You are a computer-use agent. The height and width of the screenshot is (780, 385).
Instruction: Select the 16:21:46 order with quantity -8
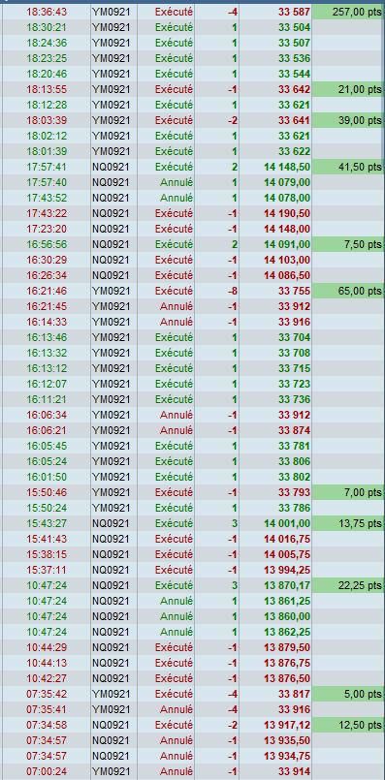pos(193,291)
